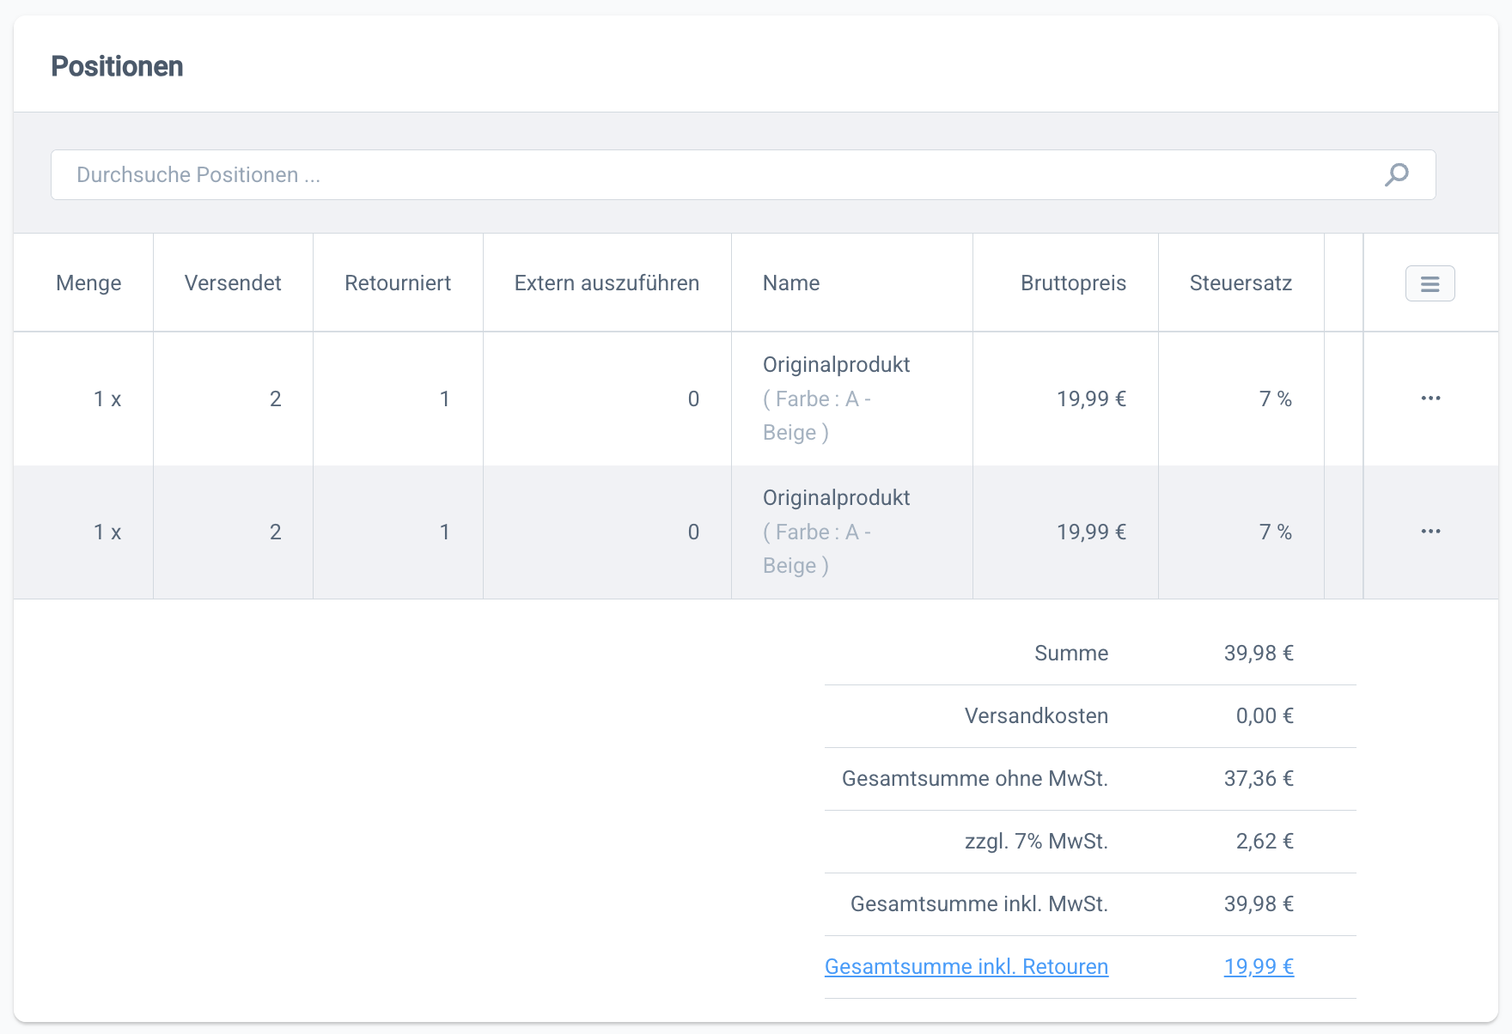Click the Bruttopreis column header

[x=1073, y=283]
